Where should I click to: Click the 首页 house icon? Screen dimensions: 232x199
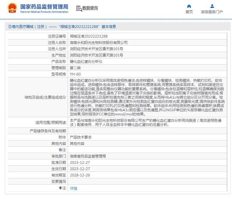pos(189,6)
